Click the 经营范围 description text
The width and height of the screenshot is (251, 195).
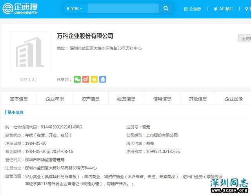[x=124, y=180]
